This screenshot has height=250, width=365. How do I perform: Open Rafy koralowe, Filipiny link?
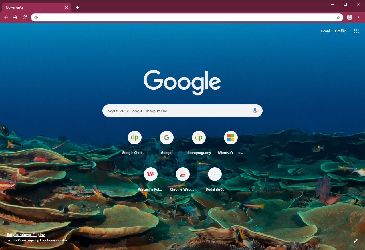point(26,235)
